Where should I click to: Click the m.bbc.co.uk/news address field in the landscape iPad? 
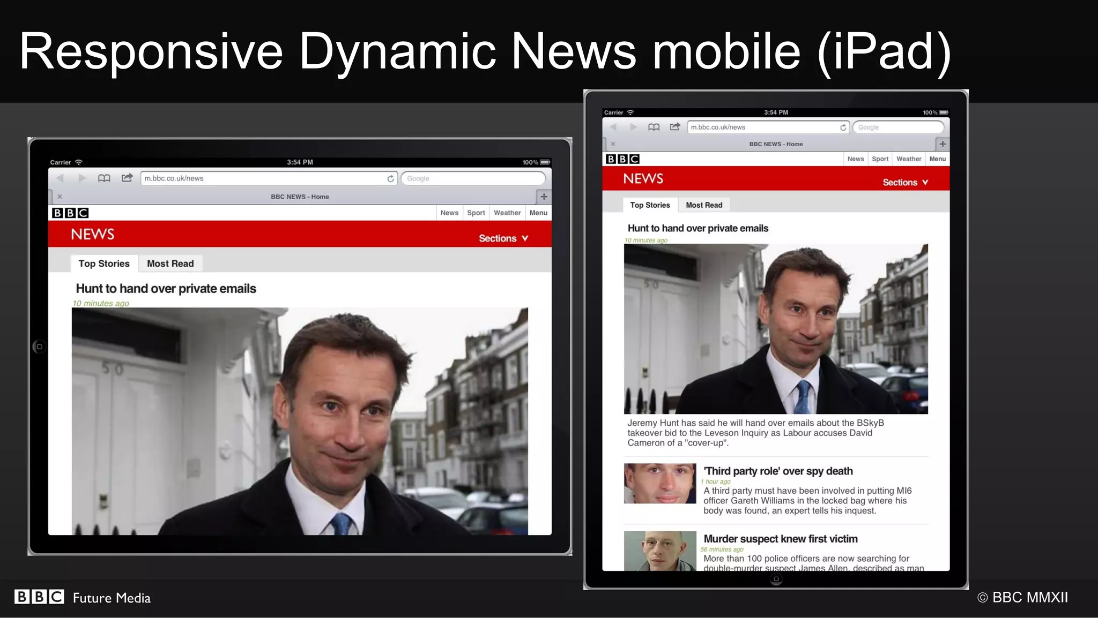269,178
